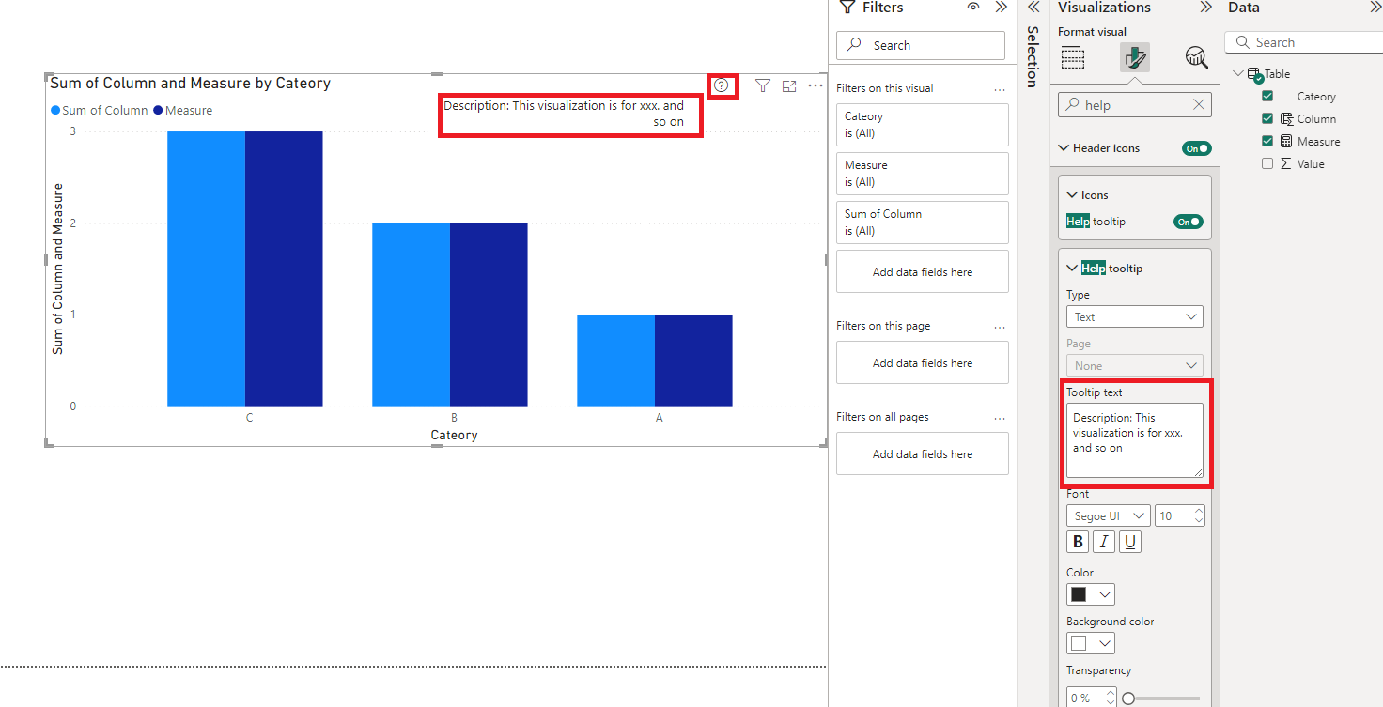Open the Background color swatch dropdown
1383x707 pixels.
click(1091, 643)
